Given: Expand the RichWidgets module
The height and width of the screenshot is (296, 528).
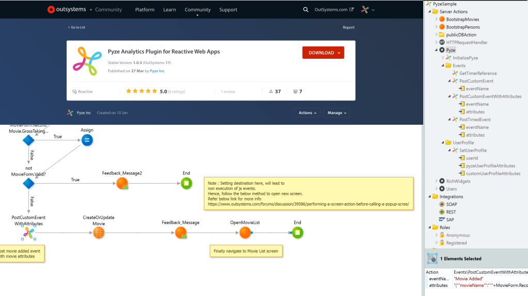Looking at the screenshot, I should click(x=437, y=181).
